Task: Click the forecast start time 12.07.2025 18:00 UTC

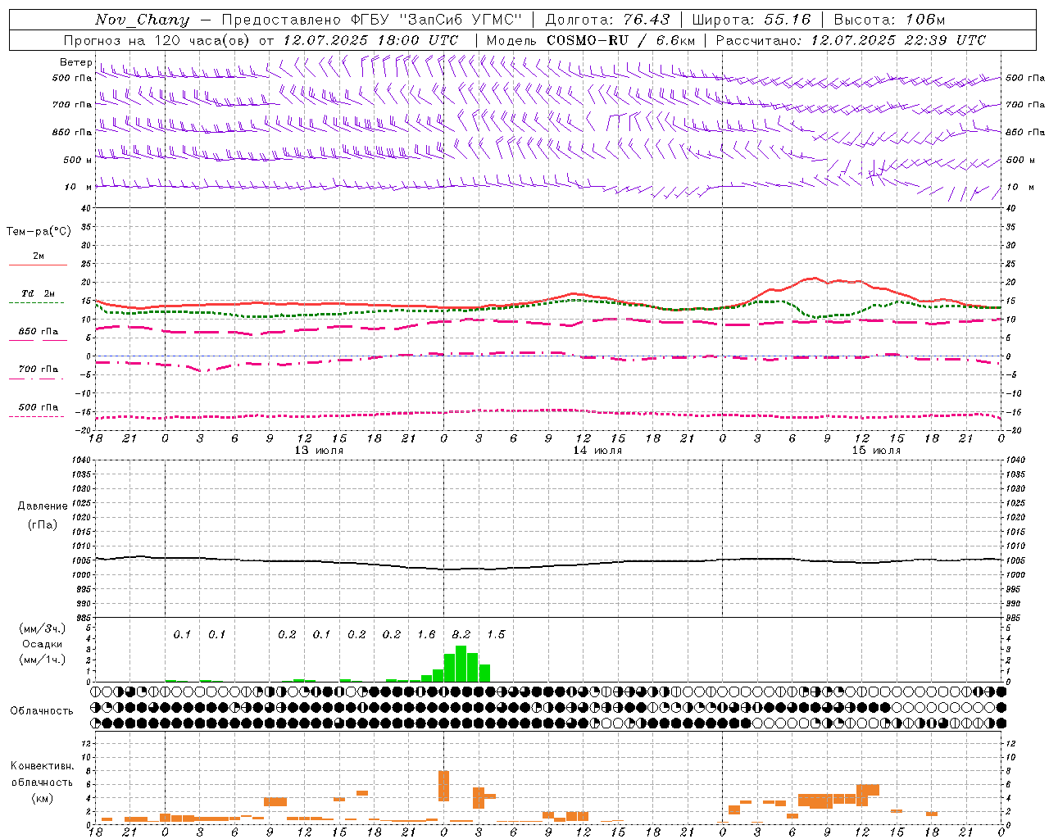Action: (370, 40)
